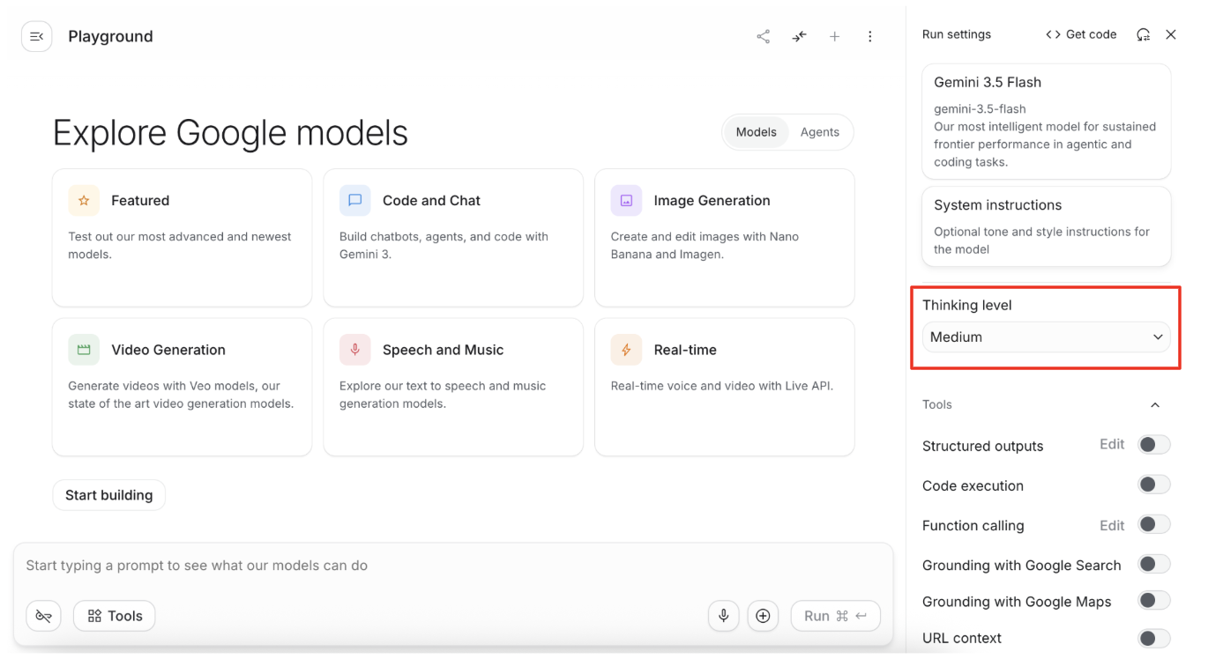Click the crossed-out glasses icon in the prompt bar
The image size is (1208, 659).
43,616
